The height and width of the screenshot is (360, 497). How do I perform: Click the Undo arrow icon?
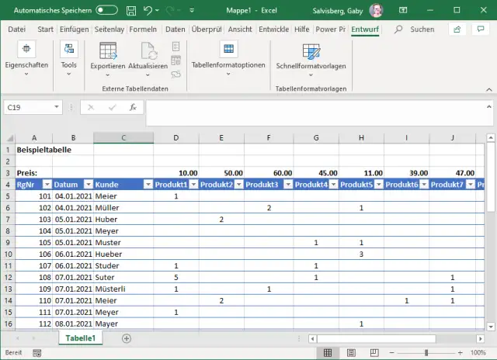[149, 10]
